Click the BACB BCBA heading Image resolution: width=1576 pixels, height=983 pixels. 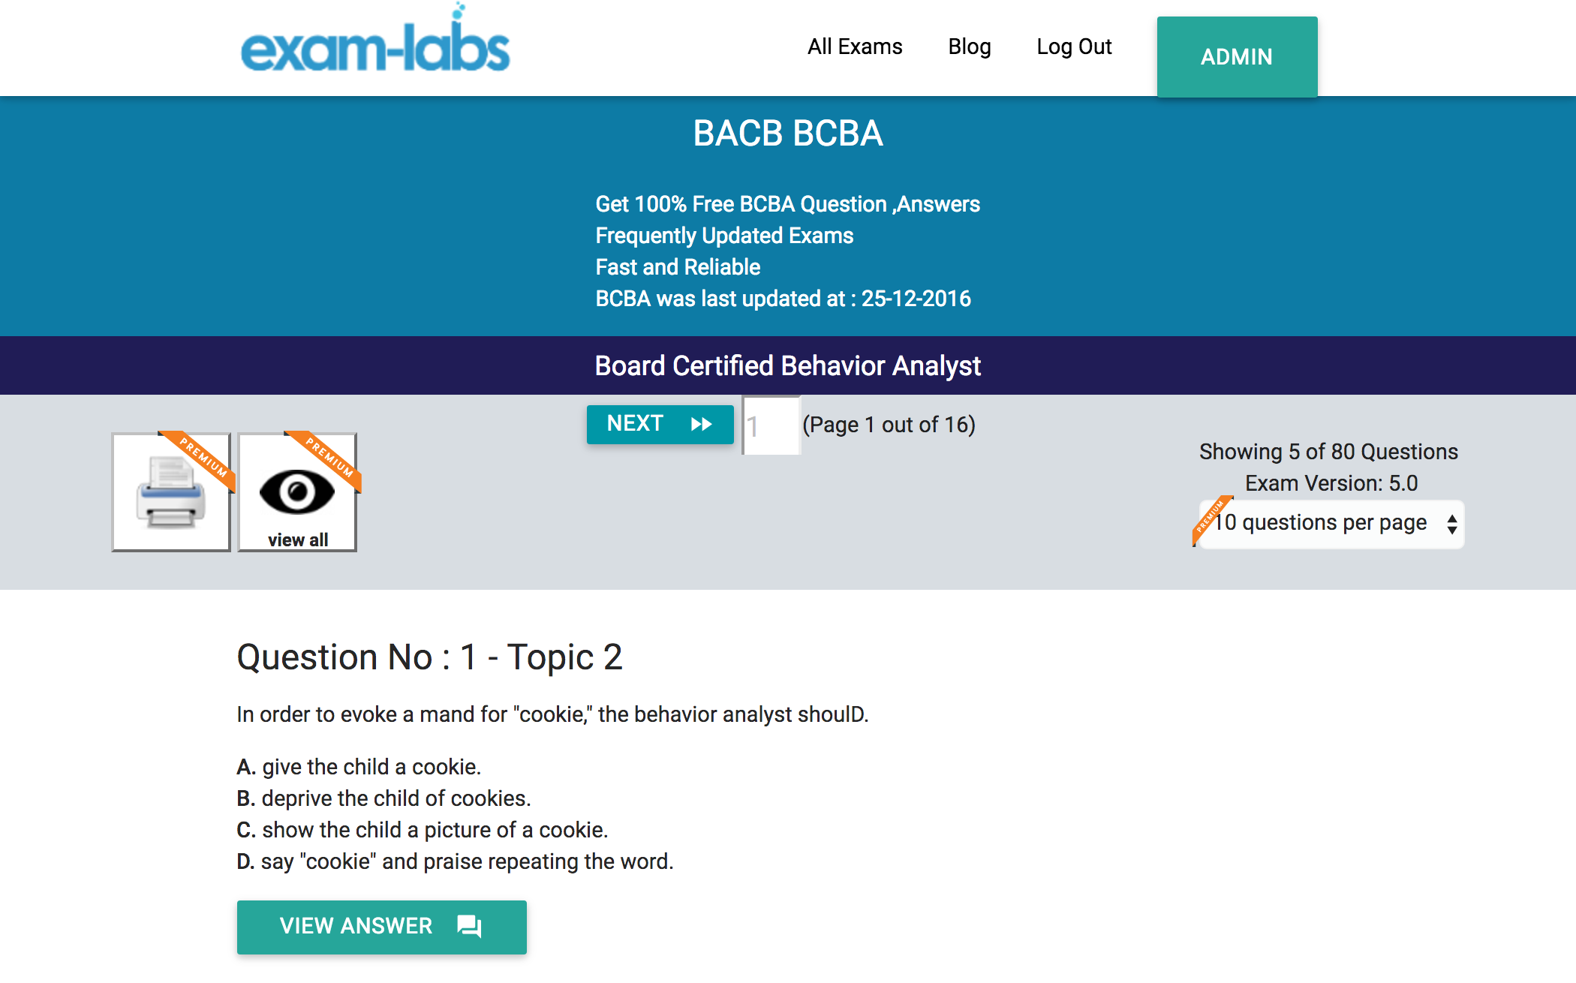coord(787,134)
